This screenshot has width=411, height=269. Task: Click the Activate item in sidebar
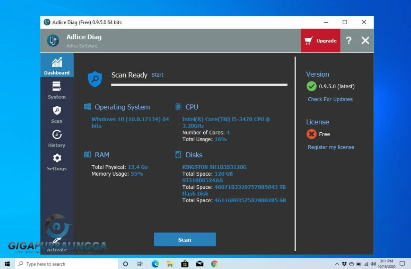click(x=56, y=245)
